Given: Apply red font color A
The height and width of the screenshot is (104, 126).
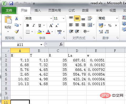Looking at the screenshot, I should (48, 32).
